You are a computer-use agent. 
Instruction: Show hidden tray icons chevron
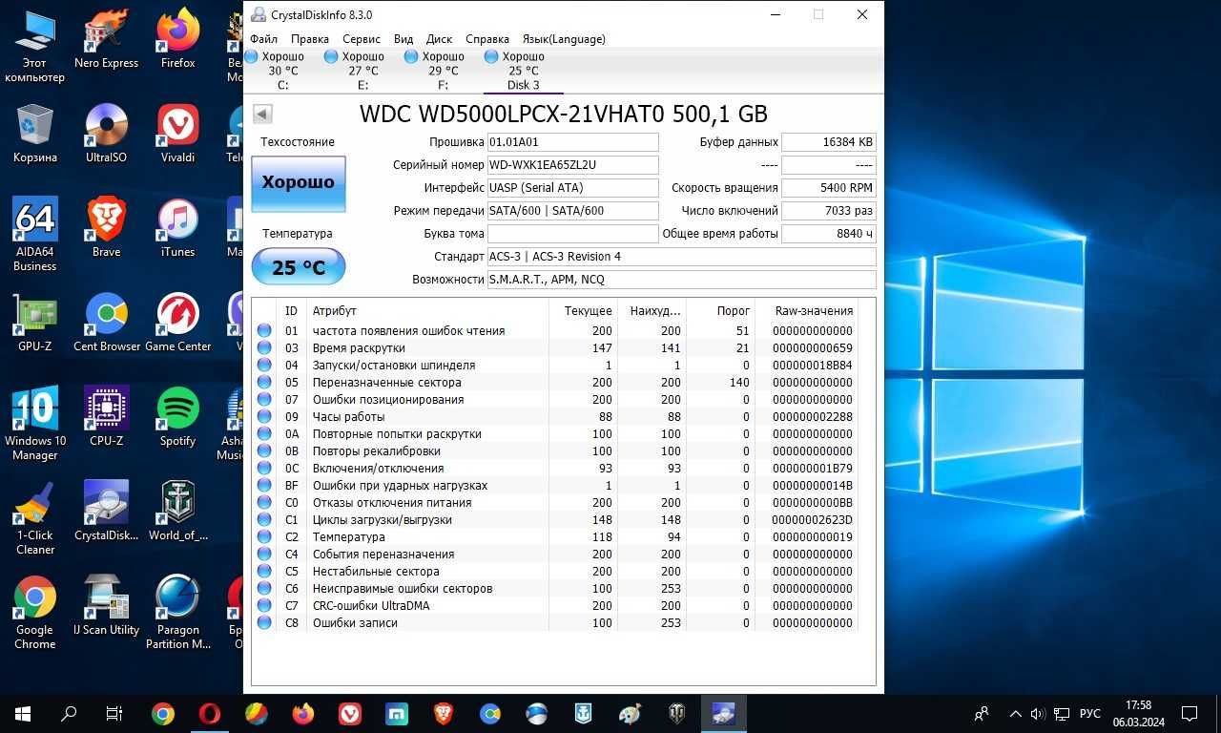coord(1015,713)
